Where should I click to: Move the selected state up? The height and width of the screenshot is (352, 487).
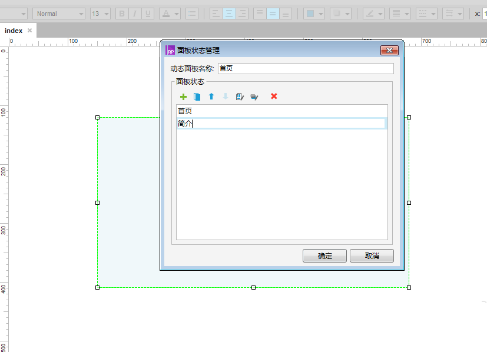point(211,97)
